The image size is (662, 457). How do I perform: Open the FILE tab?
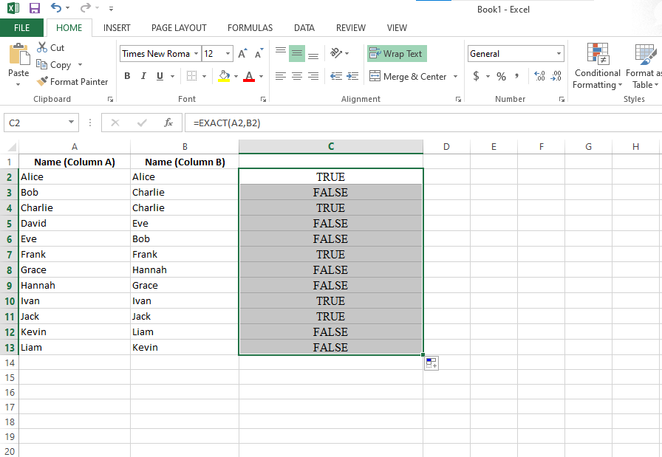tap(21, 28)
